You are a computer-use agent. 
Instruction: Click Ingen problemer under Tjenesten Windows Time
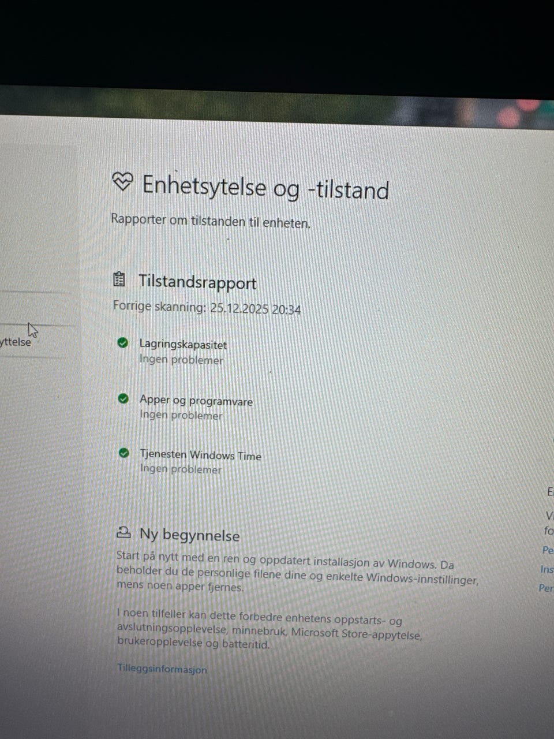pos(181,469)
